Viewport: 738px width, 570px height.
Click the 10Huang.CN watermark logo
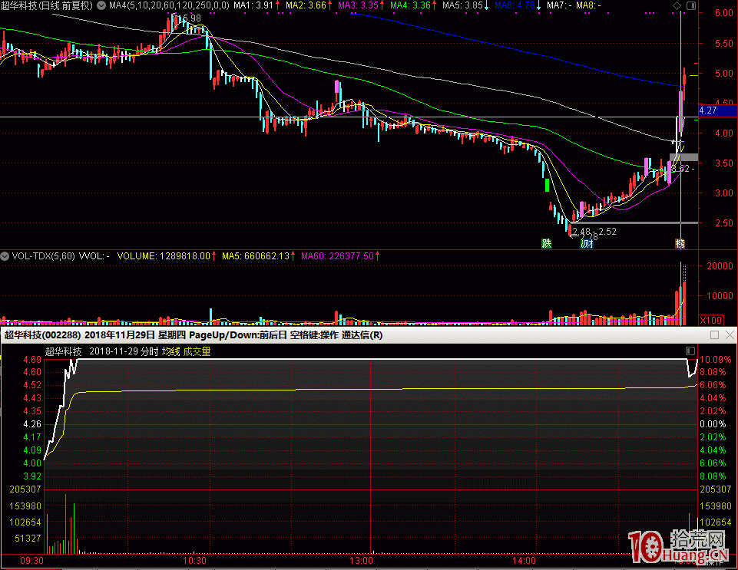click(679, 546)
